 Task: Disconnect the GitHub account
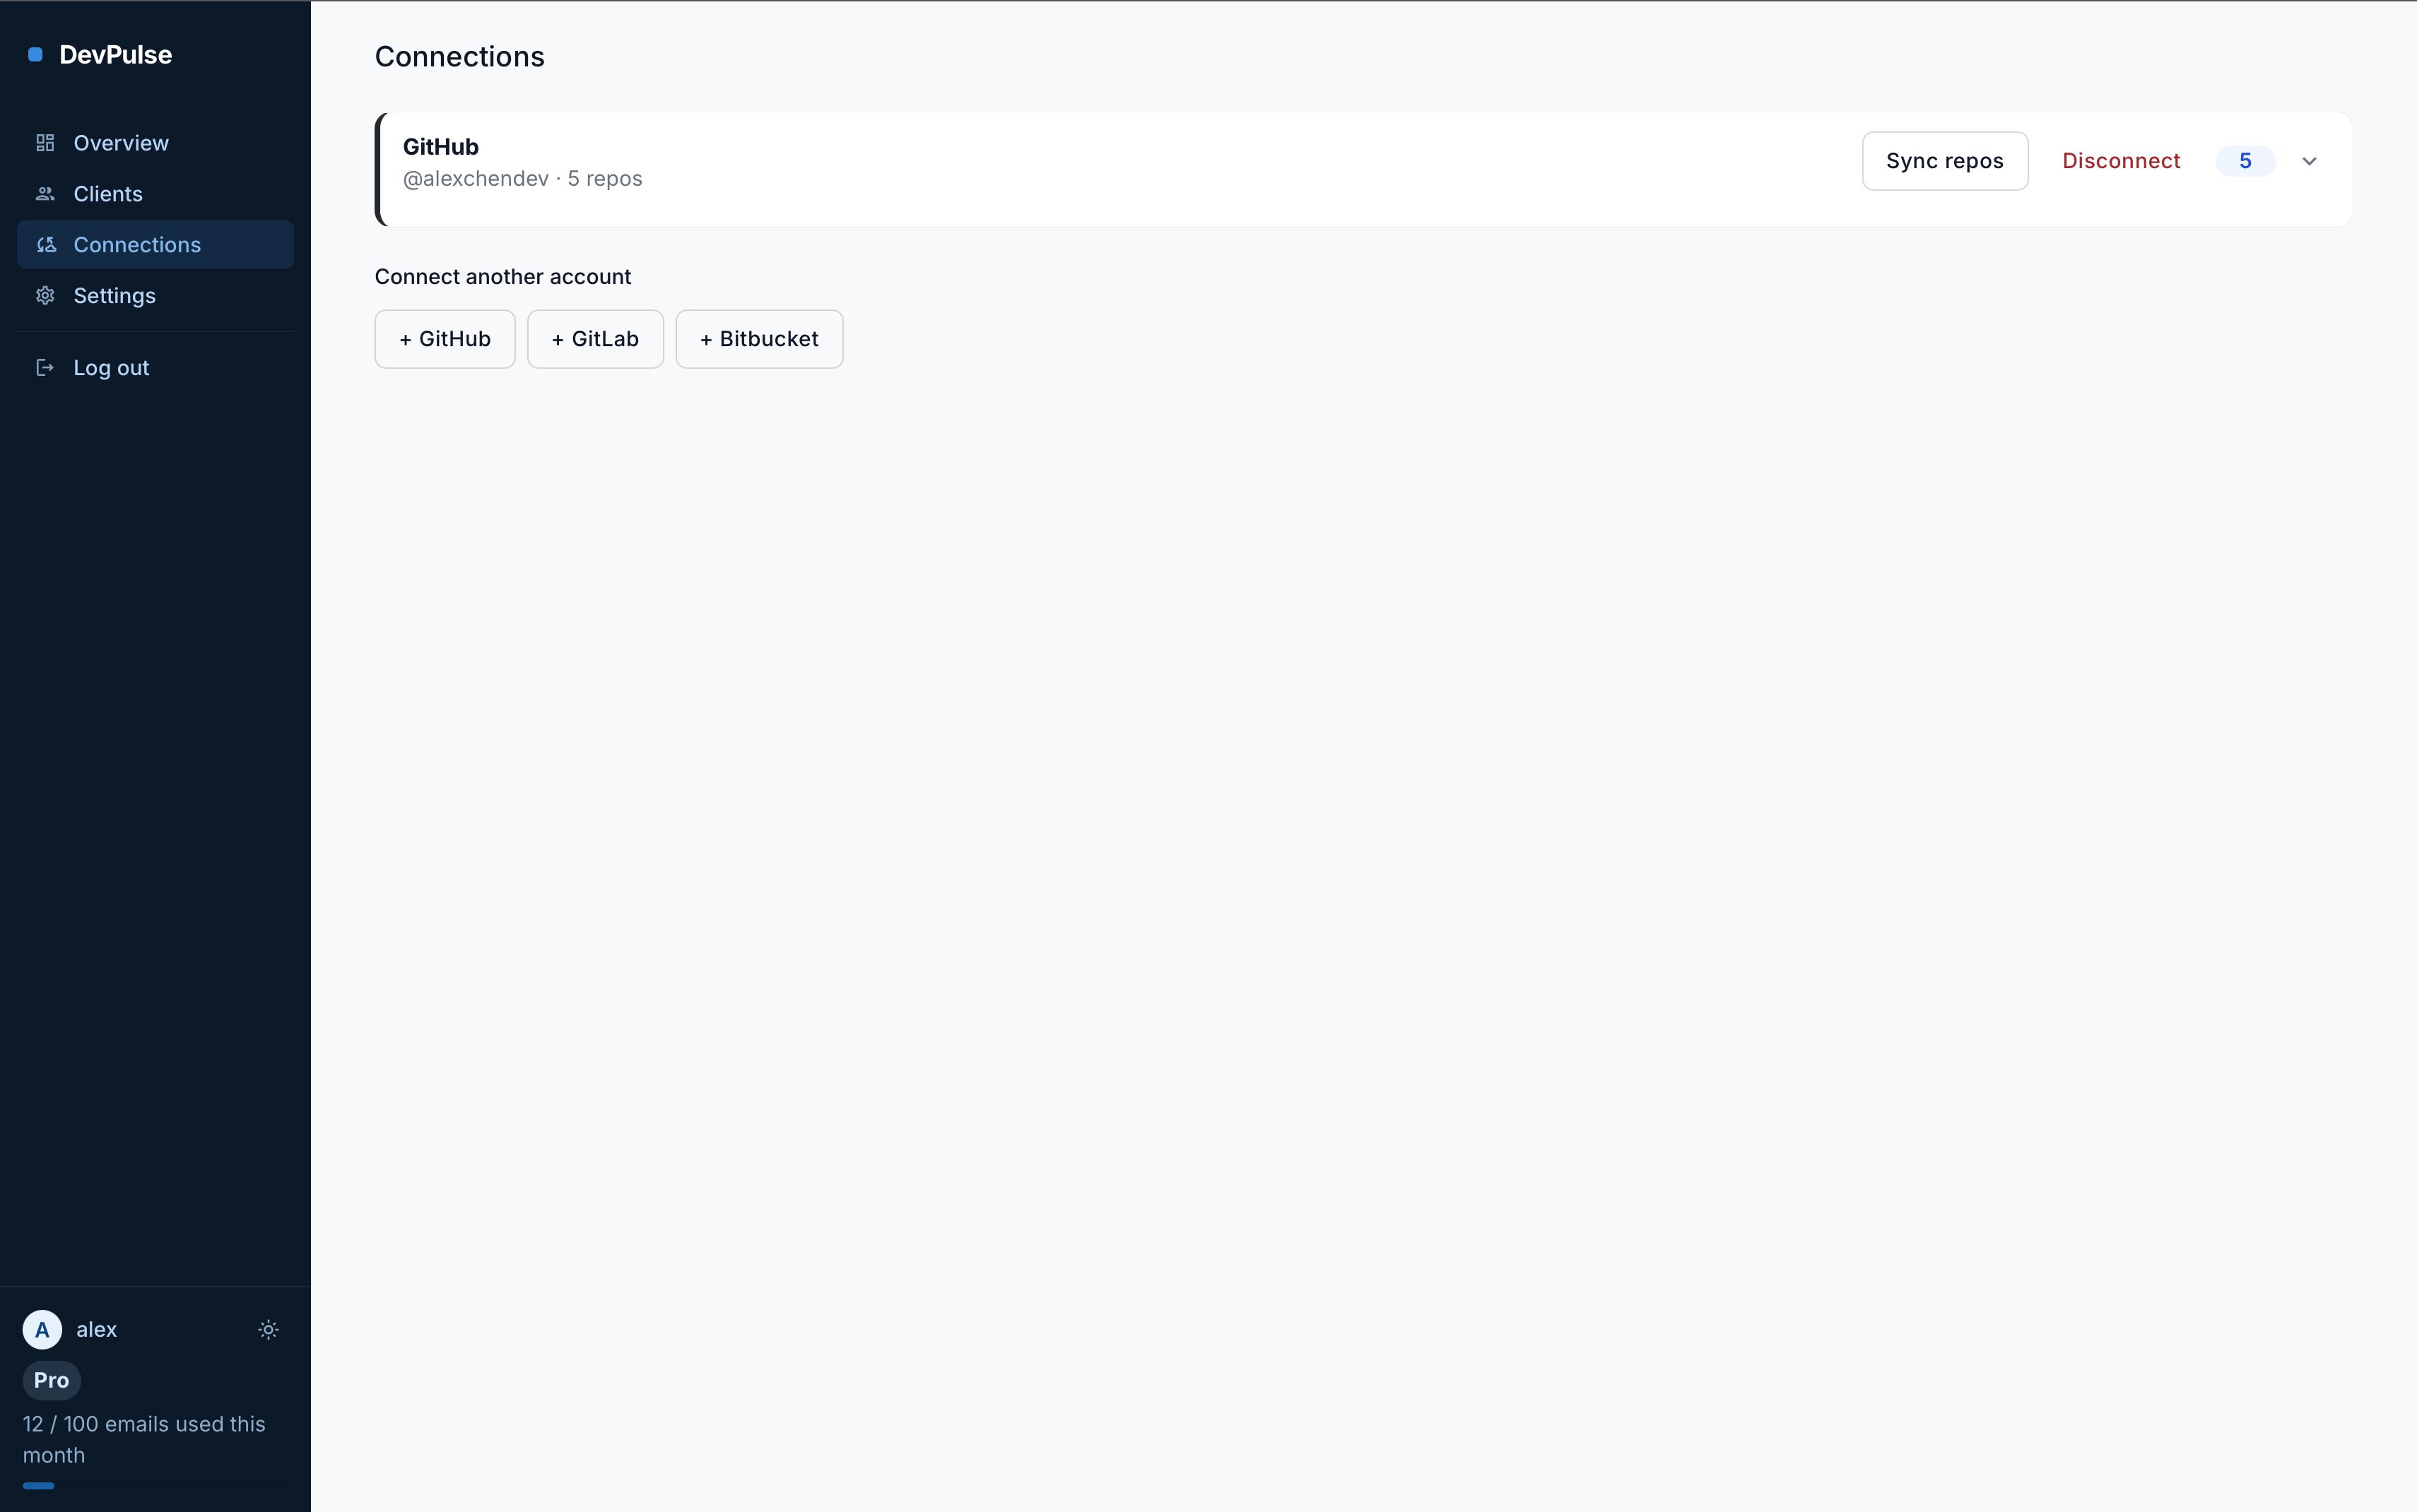click(x=2121, y=161)
